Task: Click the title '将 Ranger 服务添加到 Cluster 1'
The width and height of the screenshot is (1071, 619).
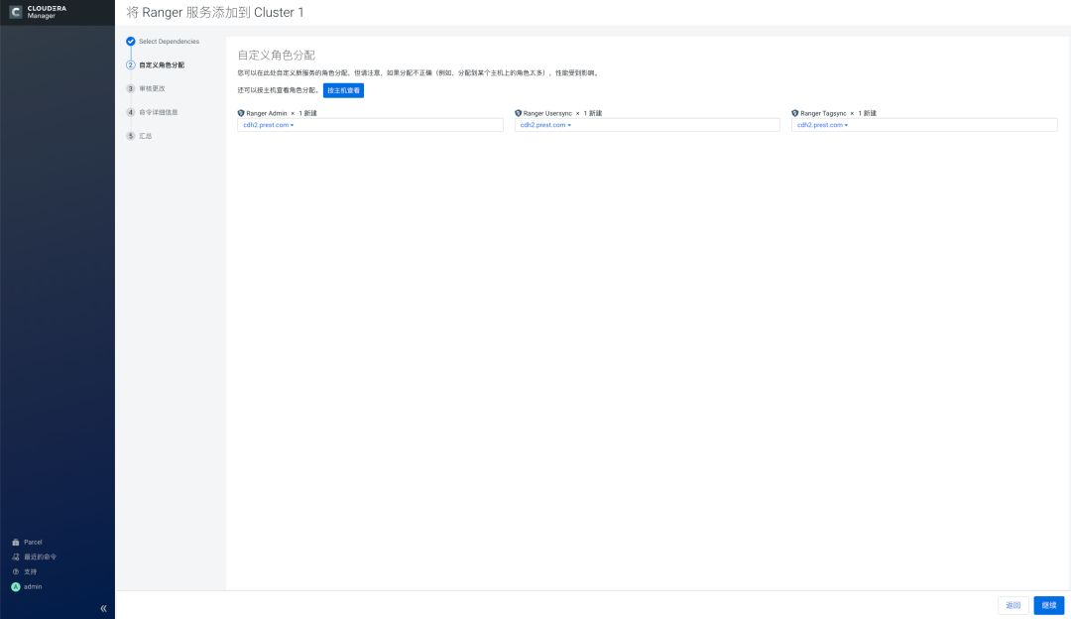Action: click(215, 12)
